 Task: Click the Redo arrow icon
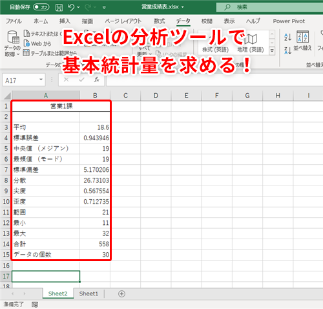88,7
